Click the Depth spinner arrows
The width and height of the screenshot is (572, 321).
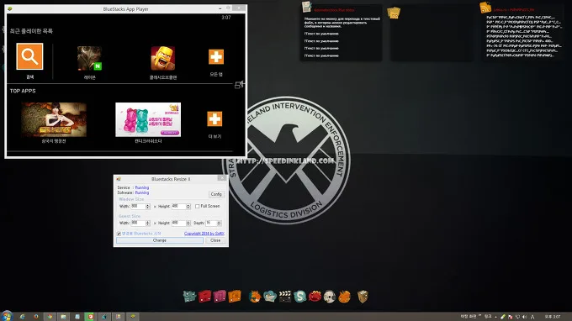point(219,223)
